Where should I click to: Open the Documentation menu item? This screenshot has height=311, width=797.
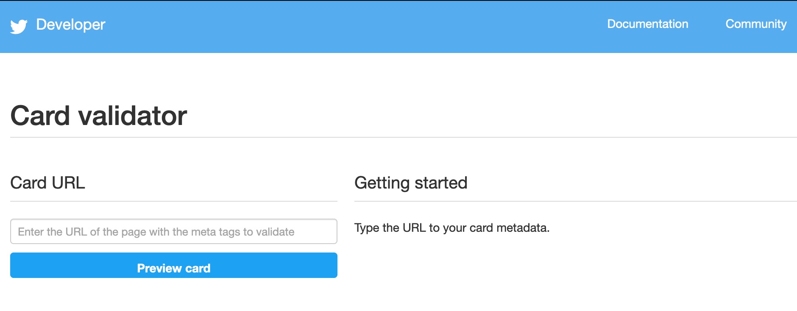pyautogui.click(x=647, y=24)
